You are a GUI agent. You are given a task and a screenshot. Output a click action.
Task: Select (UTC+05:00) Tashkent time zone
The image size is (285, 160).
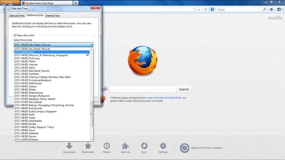tap(52, 74)
